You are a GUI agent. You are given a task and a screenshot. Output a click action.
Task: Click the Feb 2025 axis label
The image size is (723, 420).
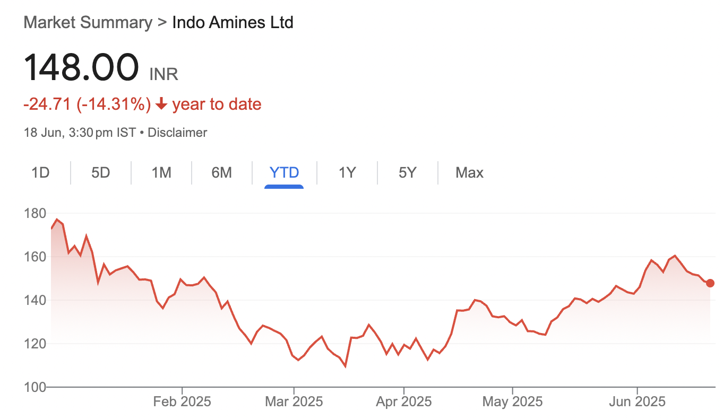click(182, 402)
